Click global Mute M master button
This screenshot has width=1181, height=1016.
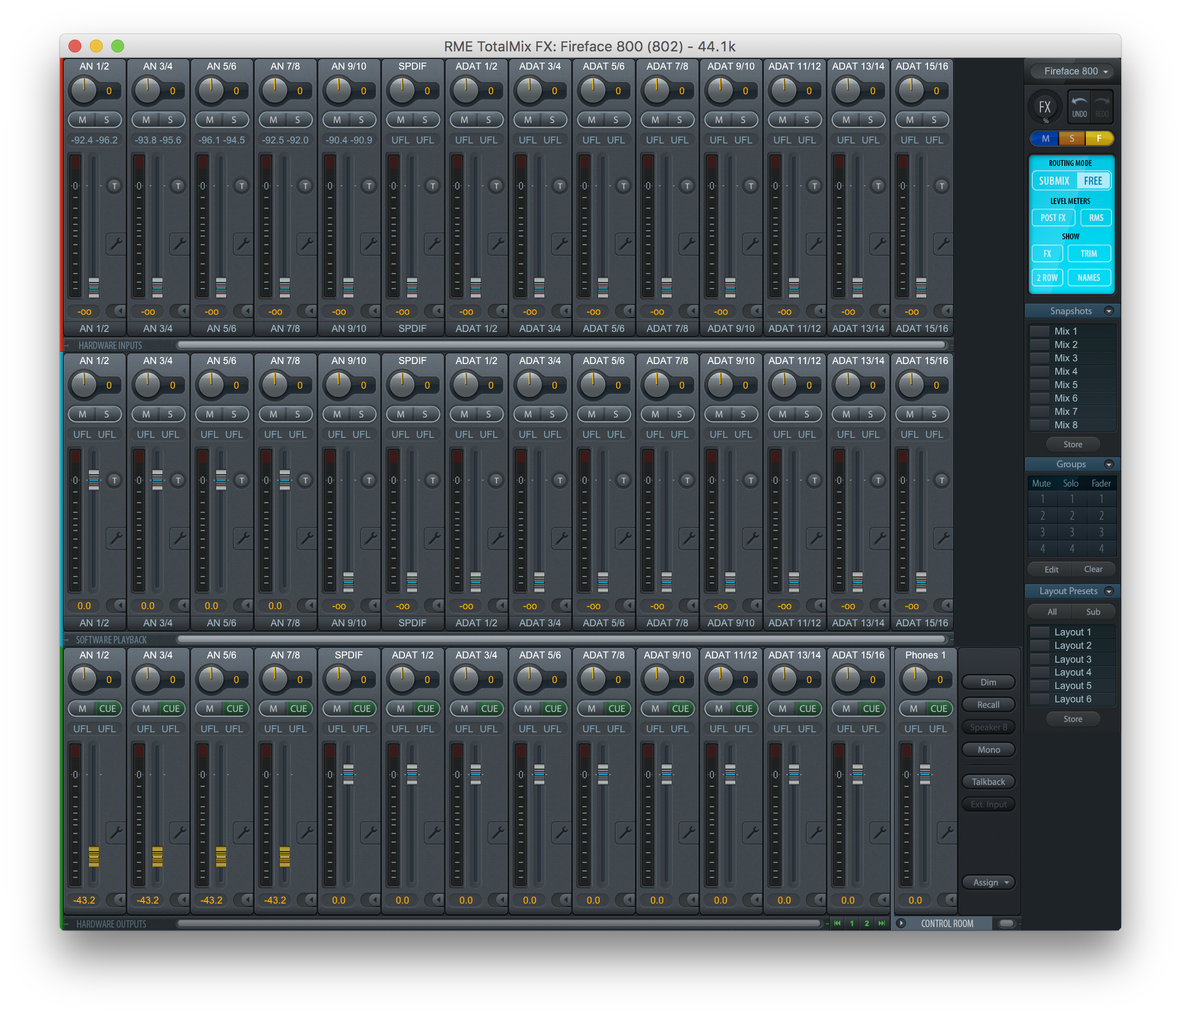coord(1045,139)
